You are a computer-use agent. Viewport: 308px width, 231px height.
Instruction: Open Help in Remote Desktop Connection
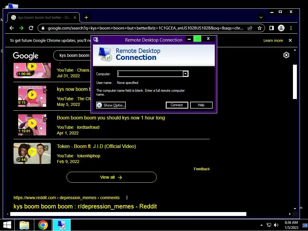pos(201,105)
